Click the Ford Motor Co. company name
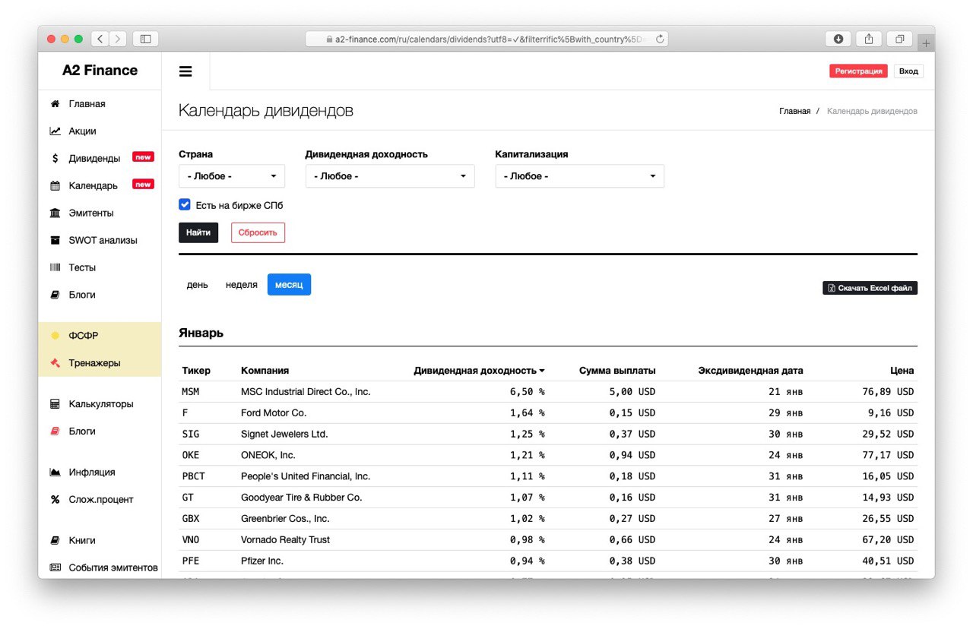Image resolution: width=973 pixels, height=629 pixels. pyautogui.click(x=274, y=413)
